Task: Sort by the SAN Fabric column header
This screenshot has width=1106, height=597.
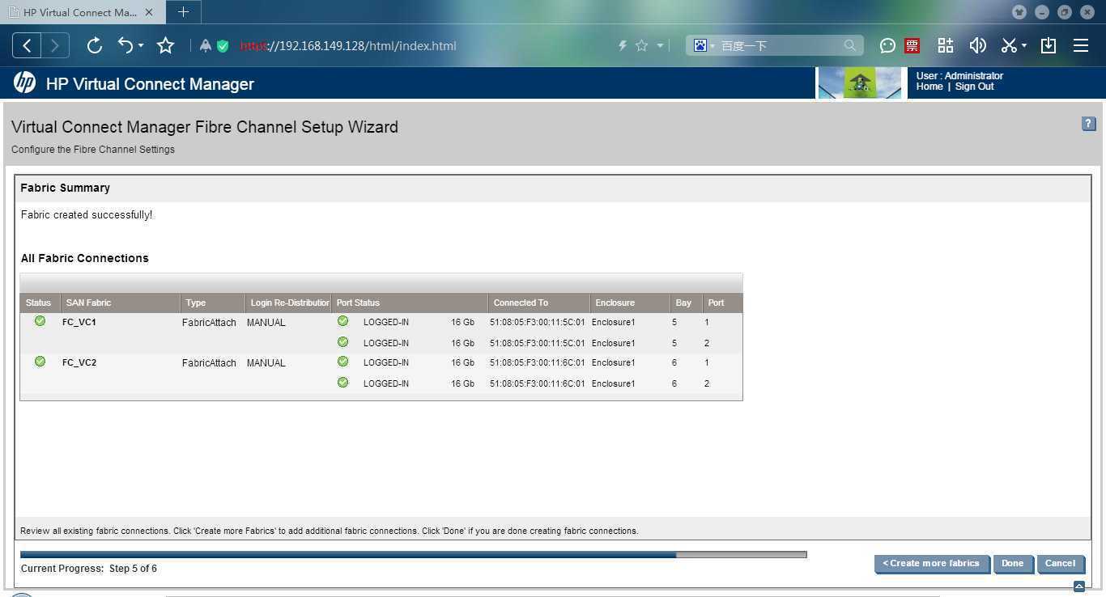Action: coord(121,303)
